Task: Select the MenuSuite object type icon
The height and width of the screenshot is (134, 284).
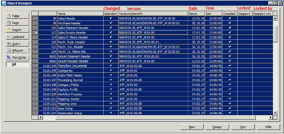Action: 9,57
